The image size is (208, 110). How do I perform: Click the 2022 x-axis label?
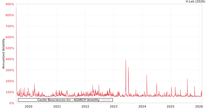pyautogui.click(x=85, y=106)
